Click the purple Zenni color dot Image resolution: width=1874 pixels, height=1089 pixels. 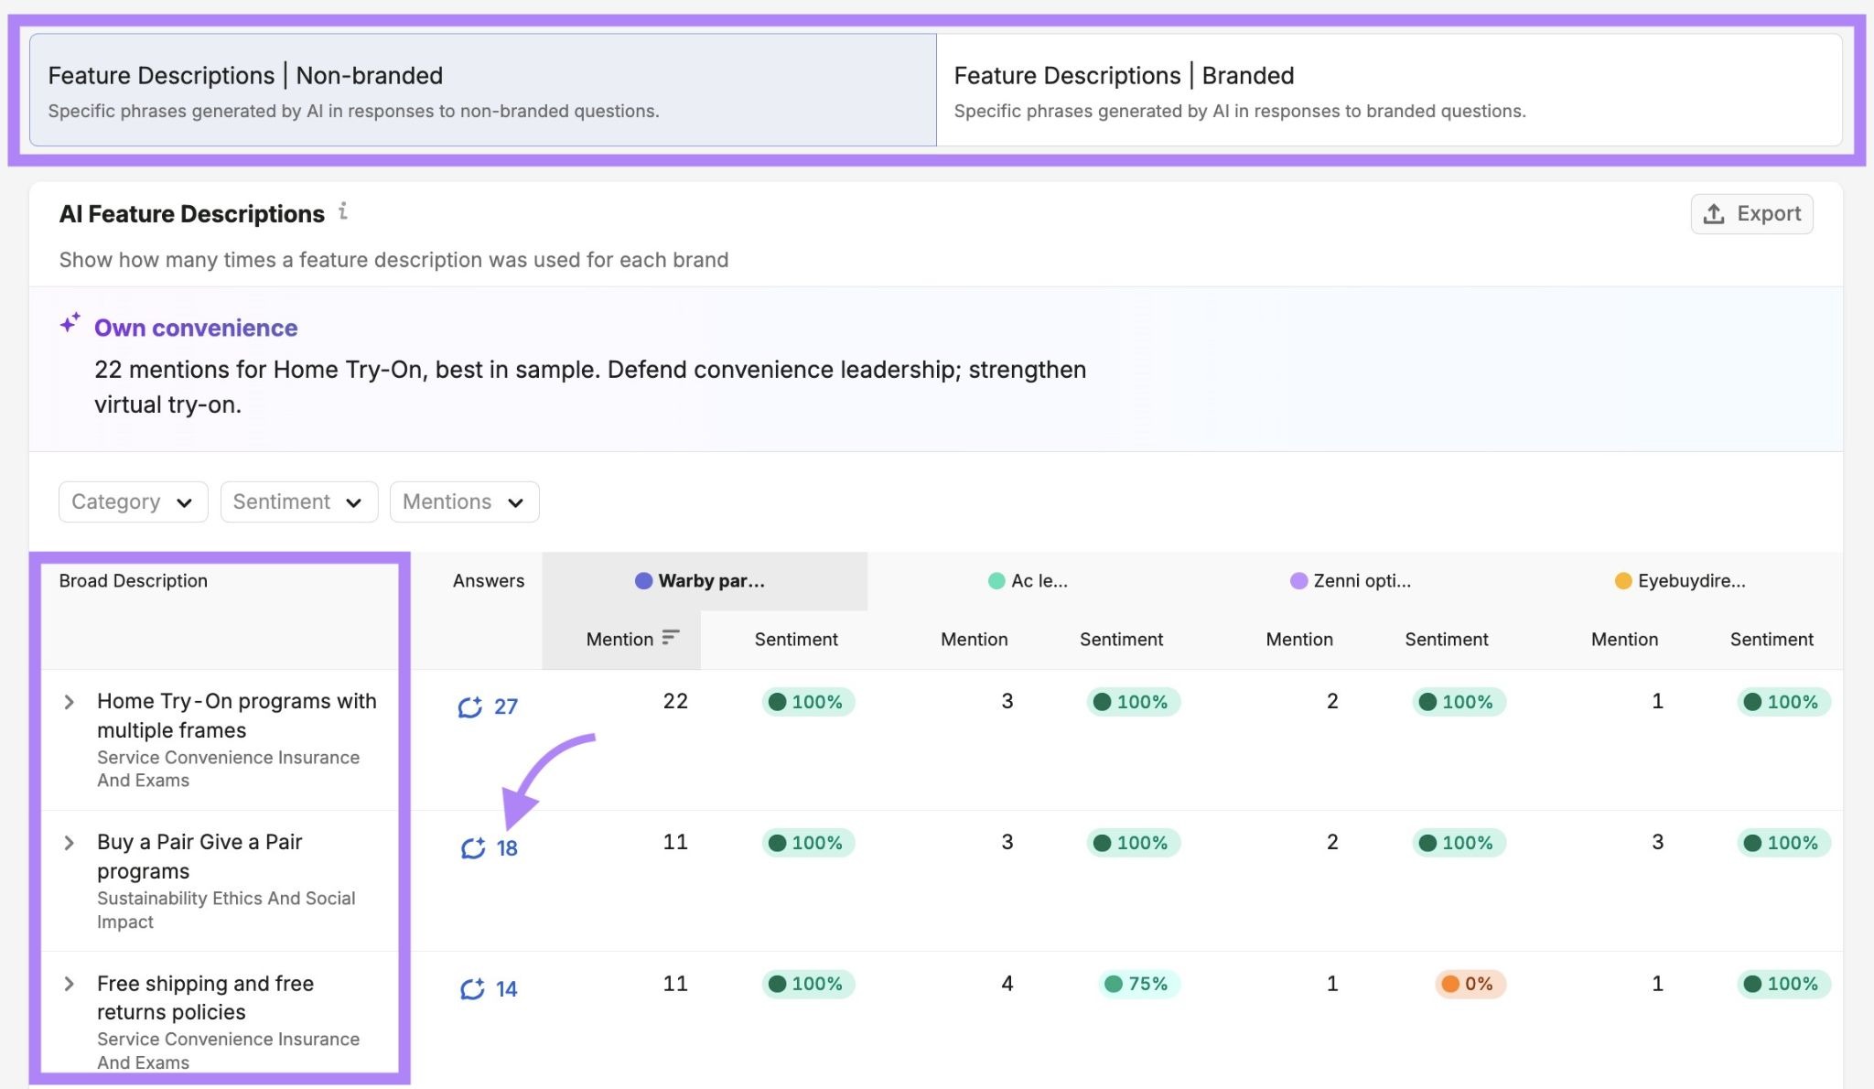point(1298,581)
